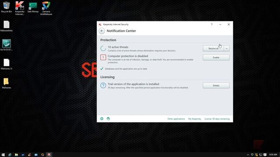The image size is (280, 157).
Task: Select Malwarelinks file on desktop
Action: tap(7, 26)
